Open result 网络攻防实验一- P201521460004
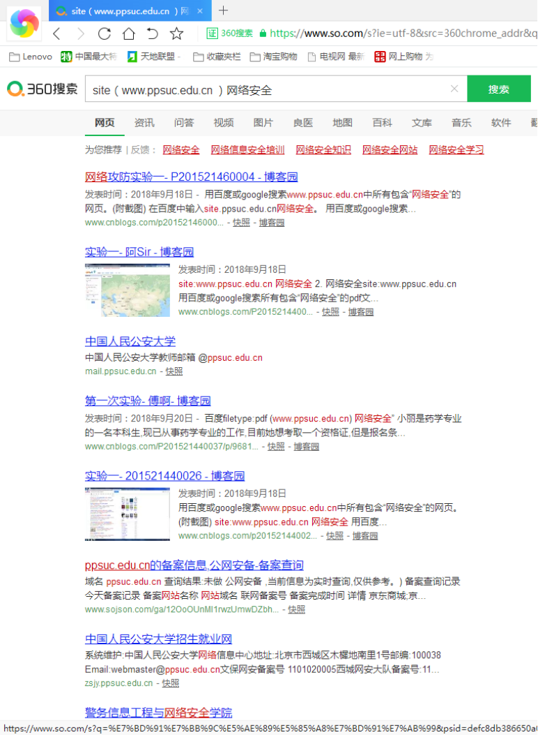This screenshot has height=735, width=538. coord(192,177)
